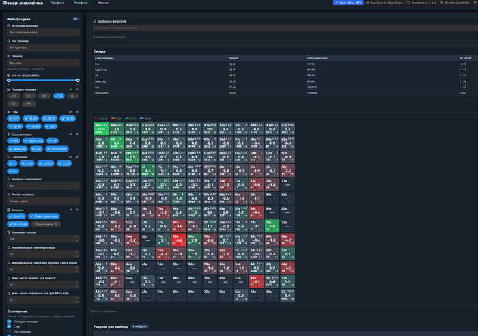Switch to Reactions vs 3-bet tab
478x336 pixels.
point(421,3)
